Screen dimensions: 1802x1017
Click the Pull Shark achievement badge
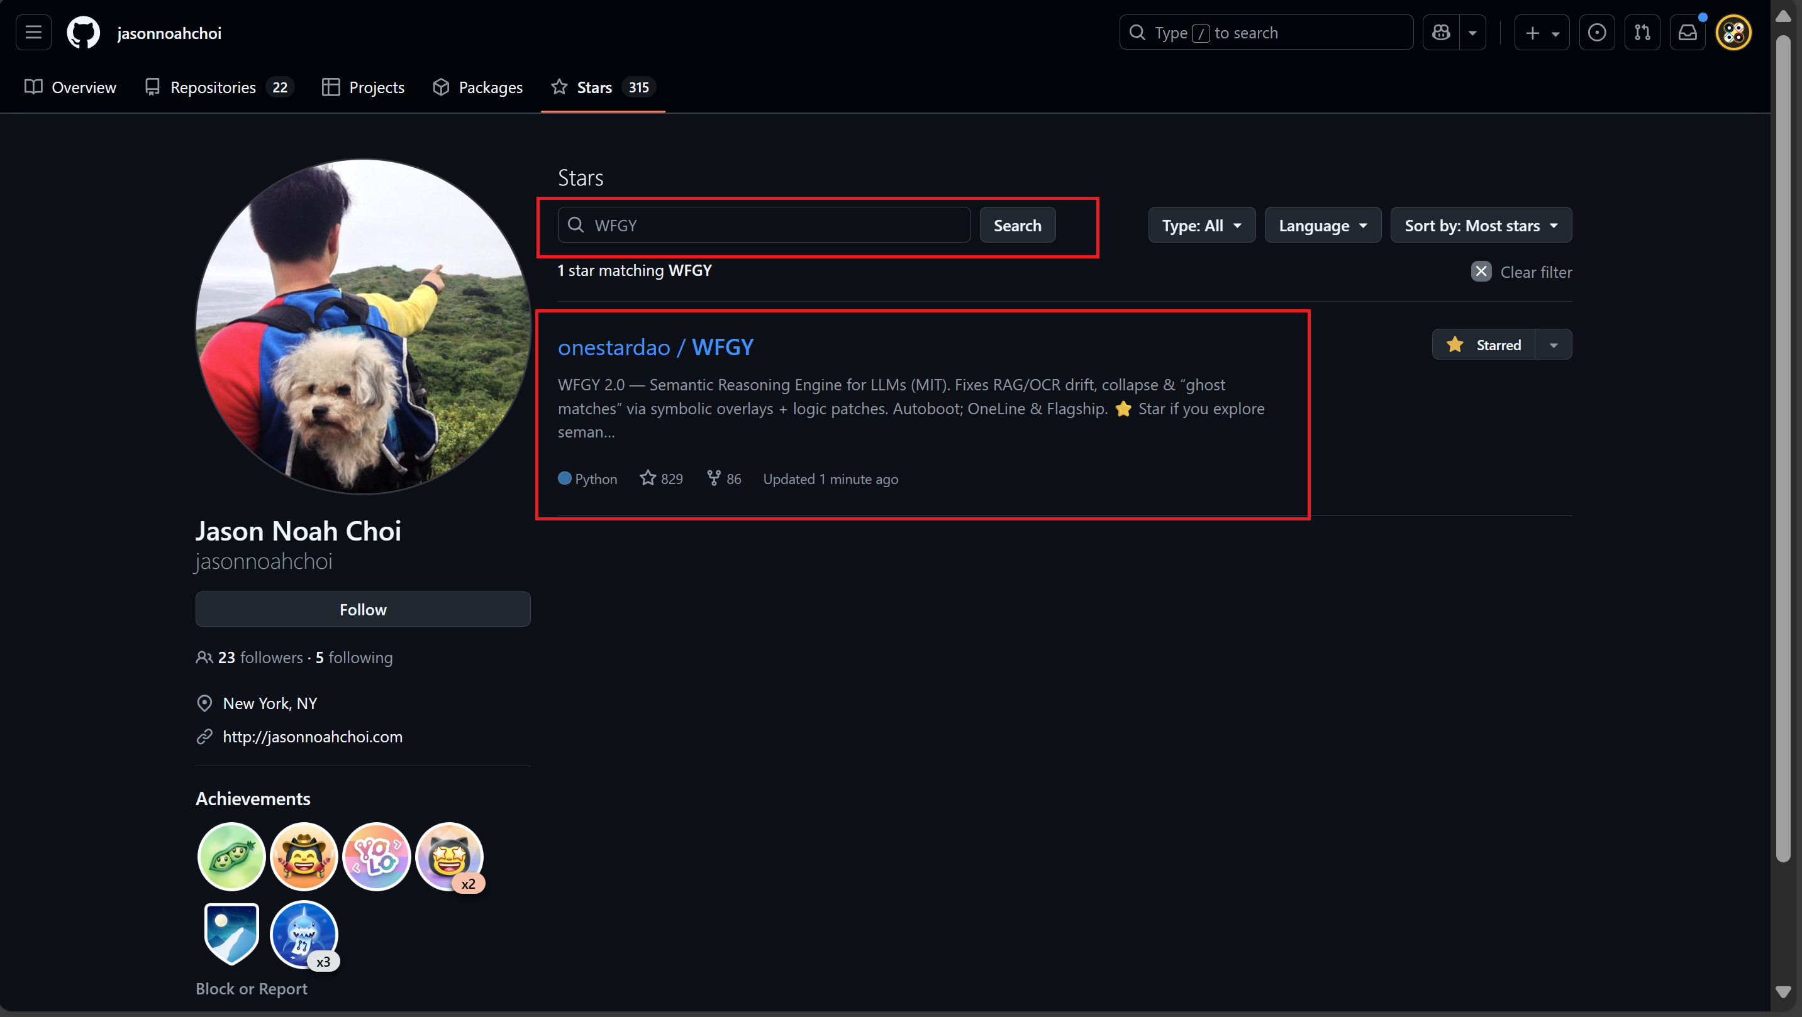[304, 934]
